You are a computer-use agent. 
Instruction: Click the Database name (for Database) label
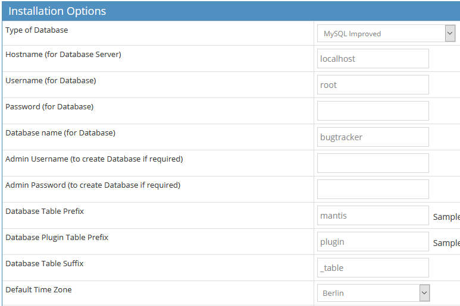60,133
